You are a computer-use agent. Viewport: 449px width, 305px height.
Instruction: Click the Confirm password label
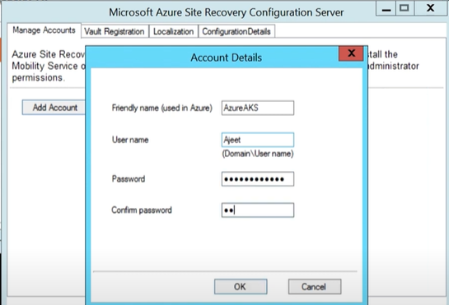click(142, 210)
